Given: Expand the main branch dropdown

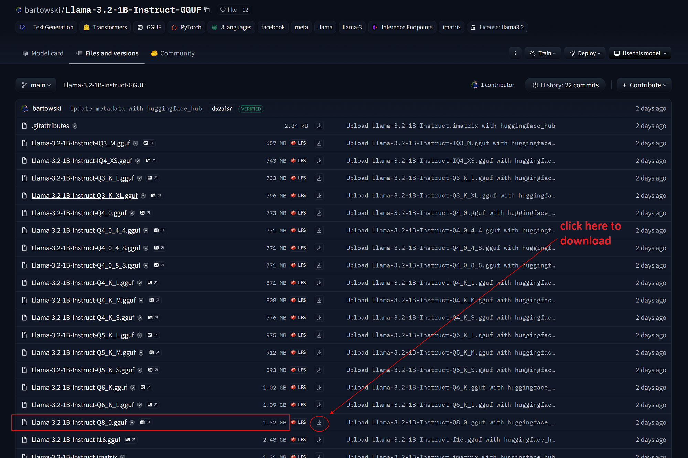Looking at the screenshot, I should point(36,85).
